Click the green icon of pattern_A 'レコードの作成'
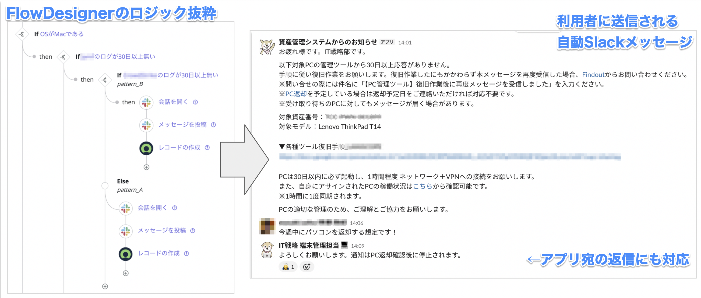Image resolution: width=701 pixels, height=298 pixels. [x=126, y=254]
